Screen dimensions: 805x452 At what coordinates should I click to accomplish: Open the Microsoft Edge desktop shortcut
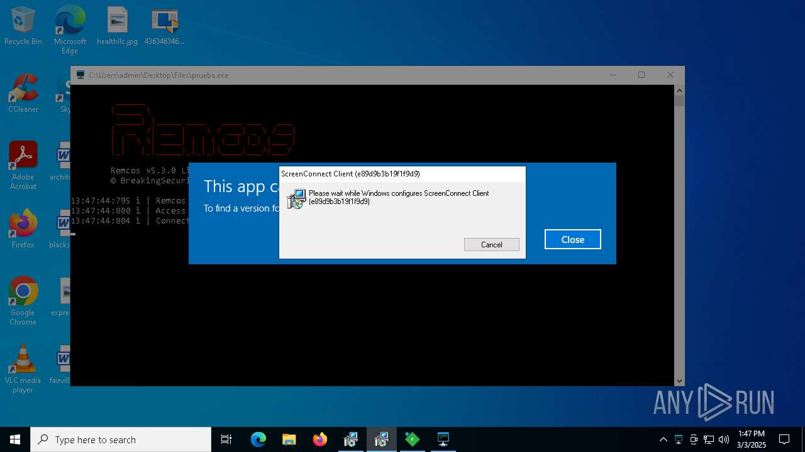(x=70, y=30)
